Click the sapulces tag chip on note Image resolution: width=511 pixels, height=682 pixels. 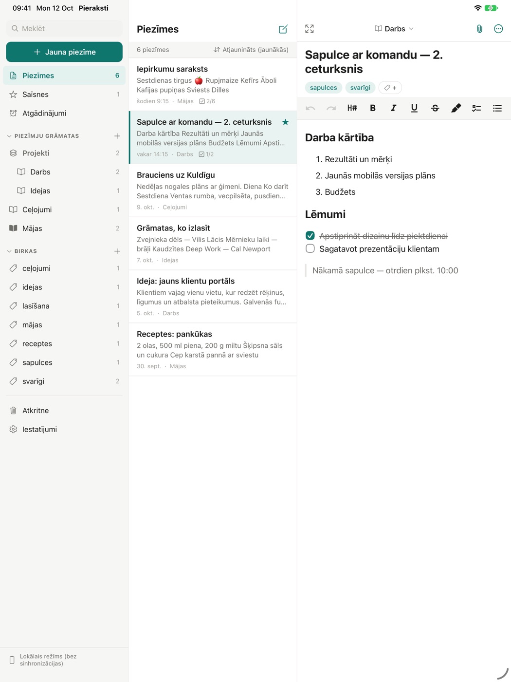coord(323,88)
